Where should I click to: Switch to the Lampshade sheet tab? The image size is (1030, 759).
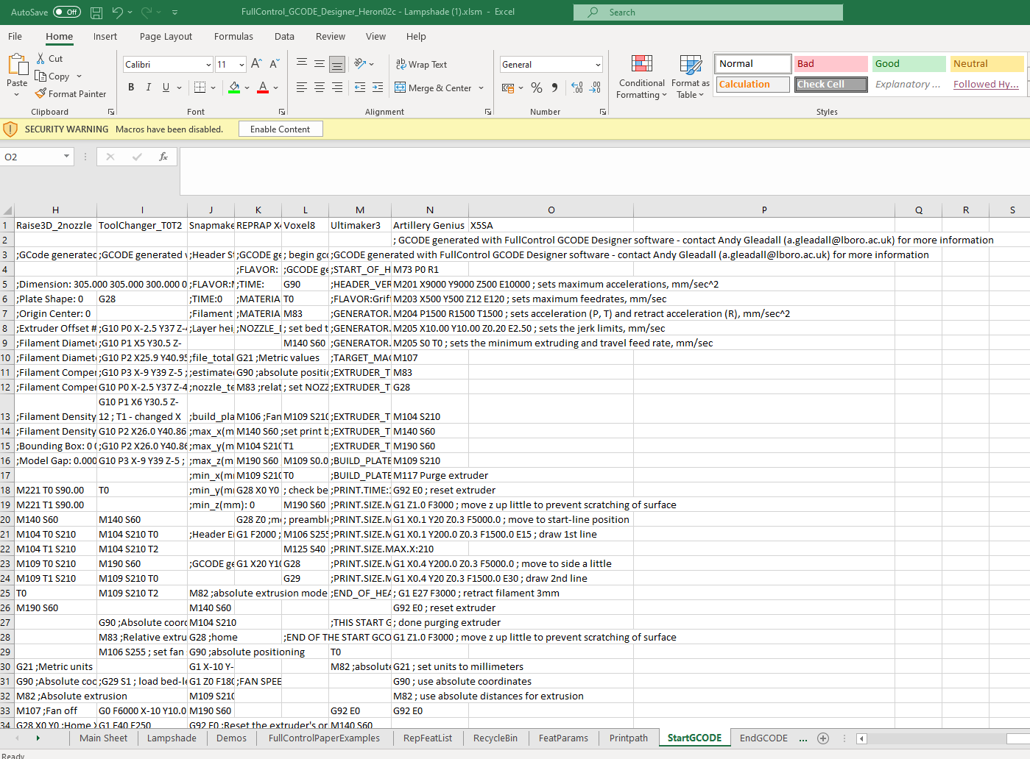(x=172, y=738)
